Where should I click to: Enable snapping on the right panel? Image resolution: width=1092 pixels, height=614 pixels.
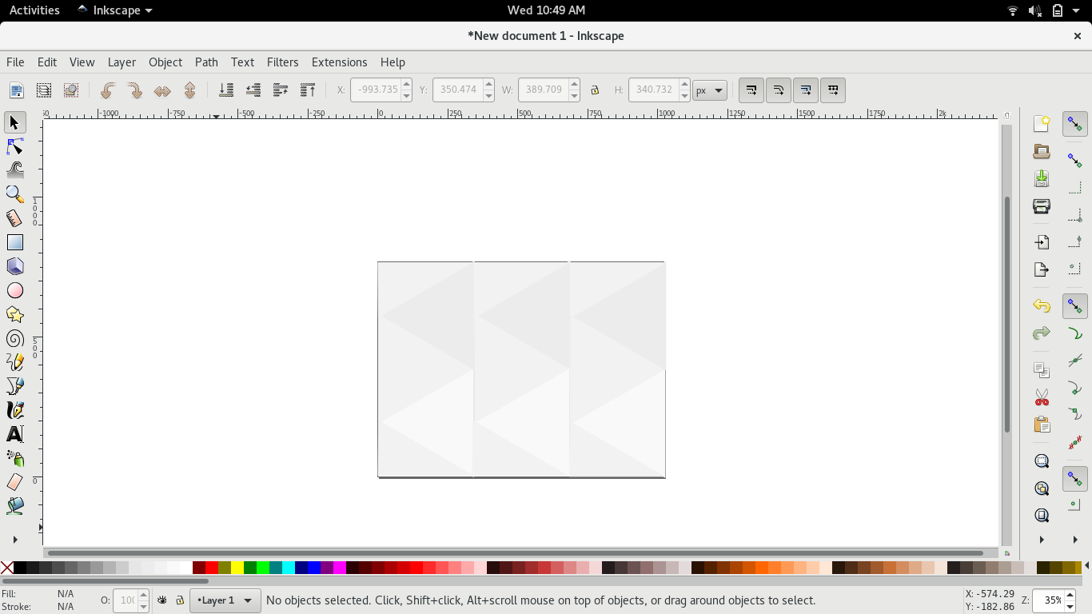point(1074,124)
